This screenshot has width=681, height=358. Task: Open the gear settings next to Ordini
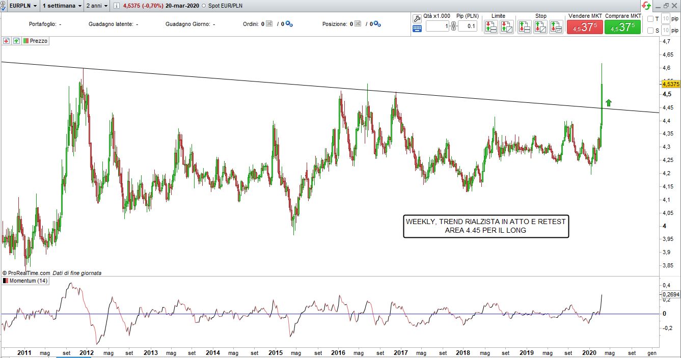(x=289, y=24)
